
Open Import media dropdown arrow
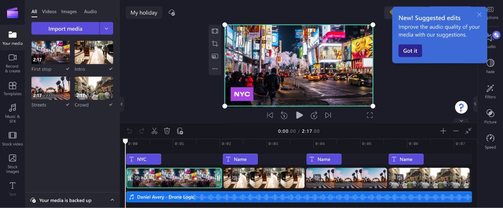pos(106,29)
